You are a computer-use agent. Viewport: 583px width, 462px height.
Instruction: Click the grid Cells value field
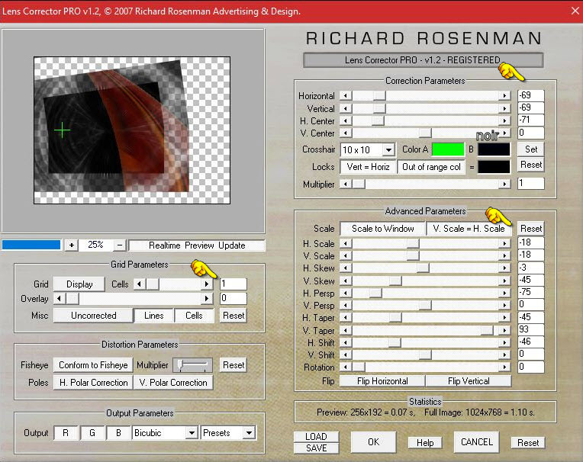[x=234, y=284]
